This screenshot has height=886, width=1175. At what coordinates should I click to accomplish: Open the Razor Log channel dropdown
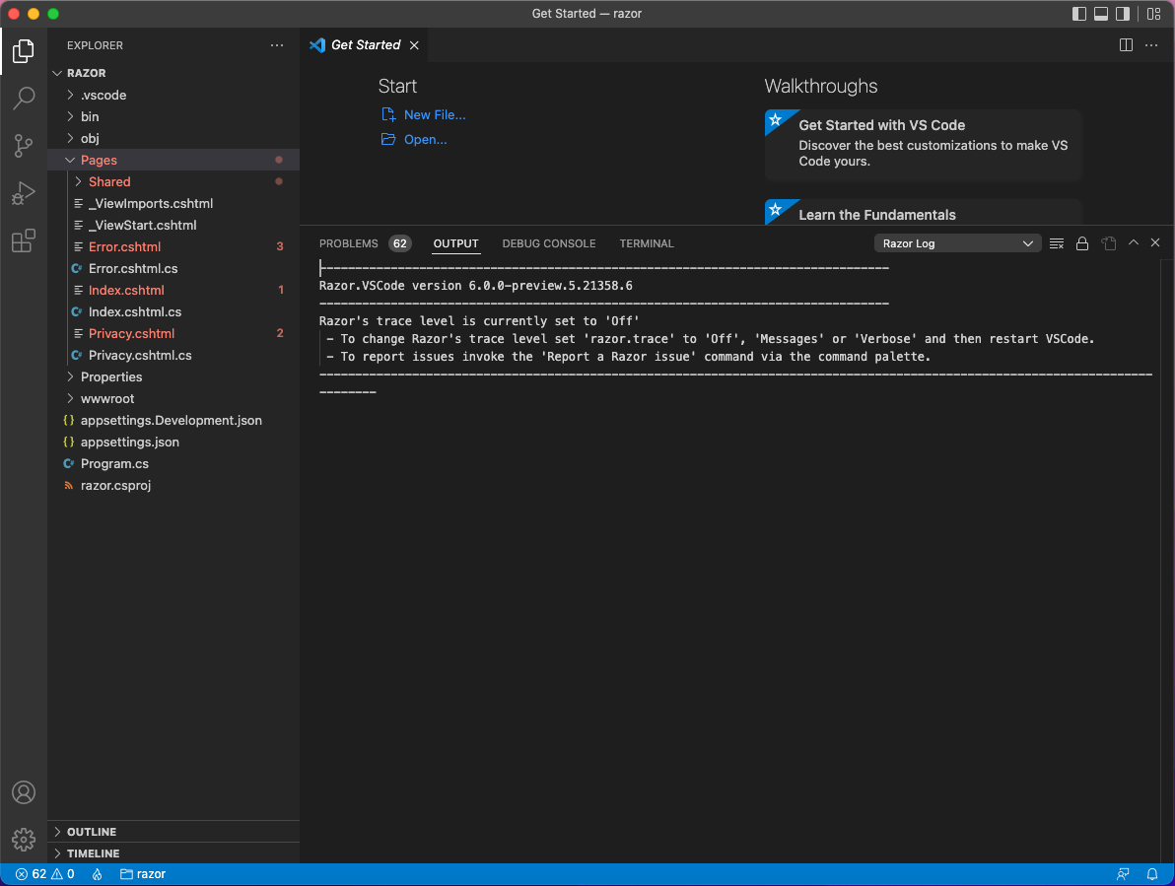click(956, 242)
